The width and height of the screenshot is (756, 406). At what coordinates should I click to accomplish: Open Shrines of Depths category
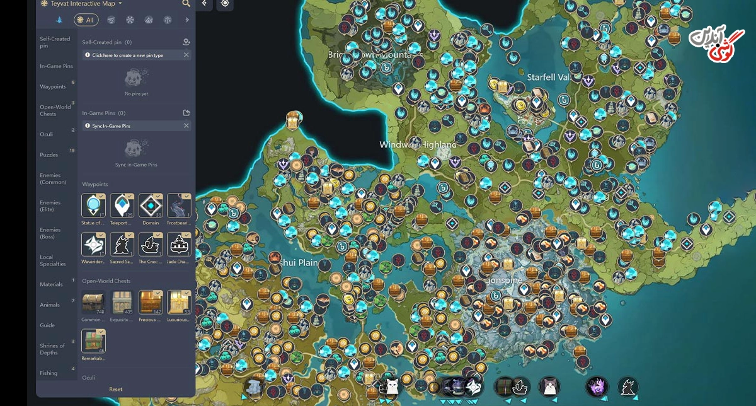53,349
